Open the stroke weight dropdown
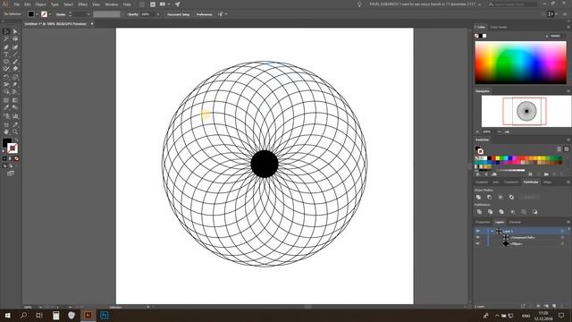572x322 pixels. [x=88, y=14]
